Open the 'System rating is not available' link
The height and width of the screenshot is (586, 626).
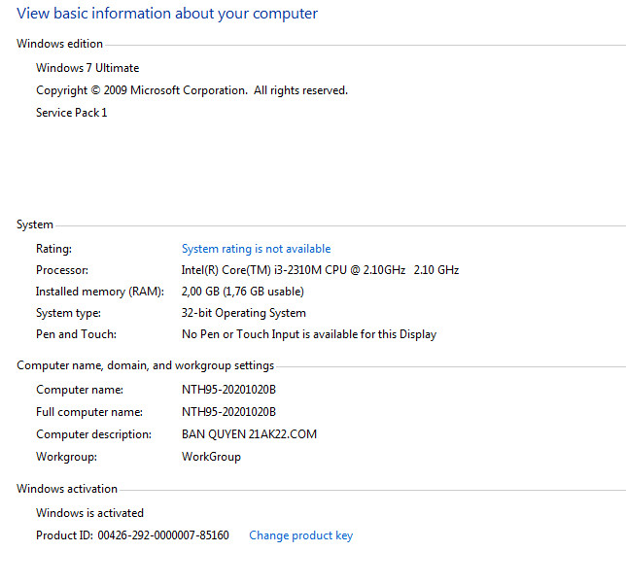[x=256, y=249]
